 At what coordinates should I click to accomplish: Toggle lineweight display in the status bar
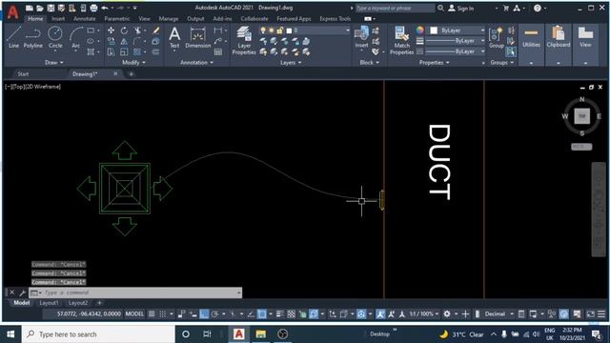click(279, 313)
